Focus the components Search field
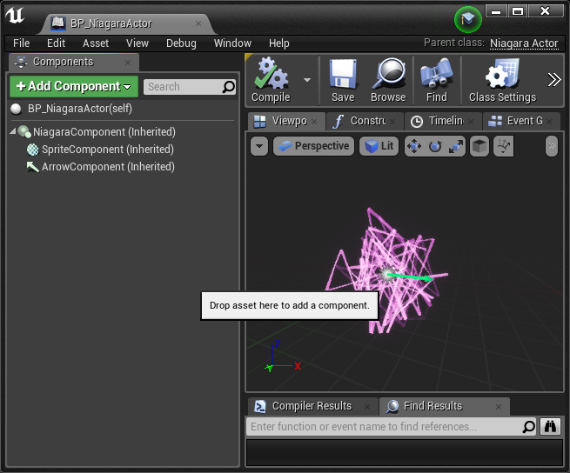 (183, 87)
